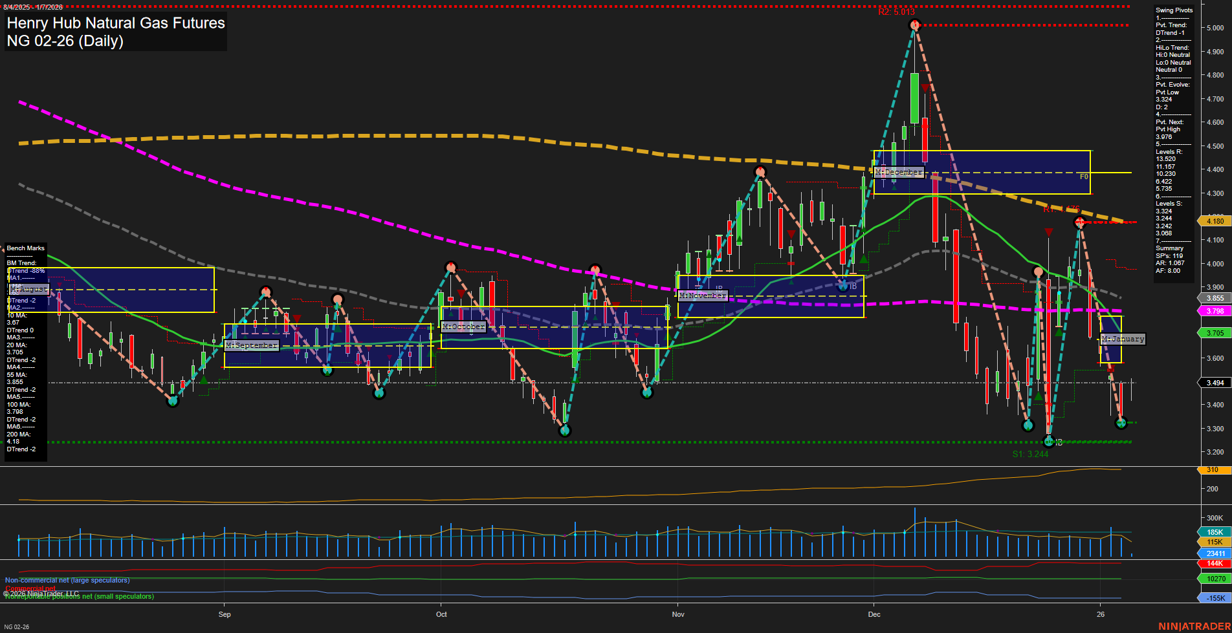Collapse the Bench Marks panel

click(x=25, y=248)
